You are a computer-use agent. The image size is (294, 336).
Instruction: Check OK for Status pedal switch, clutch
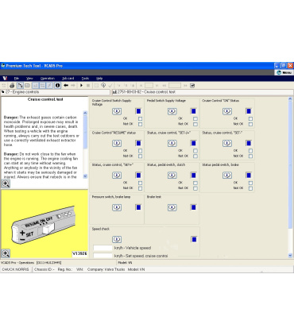(195, 183)
